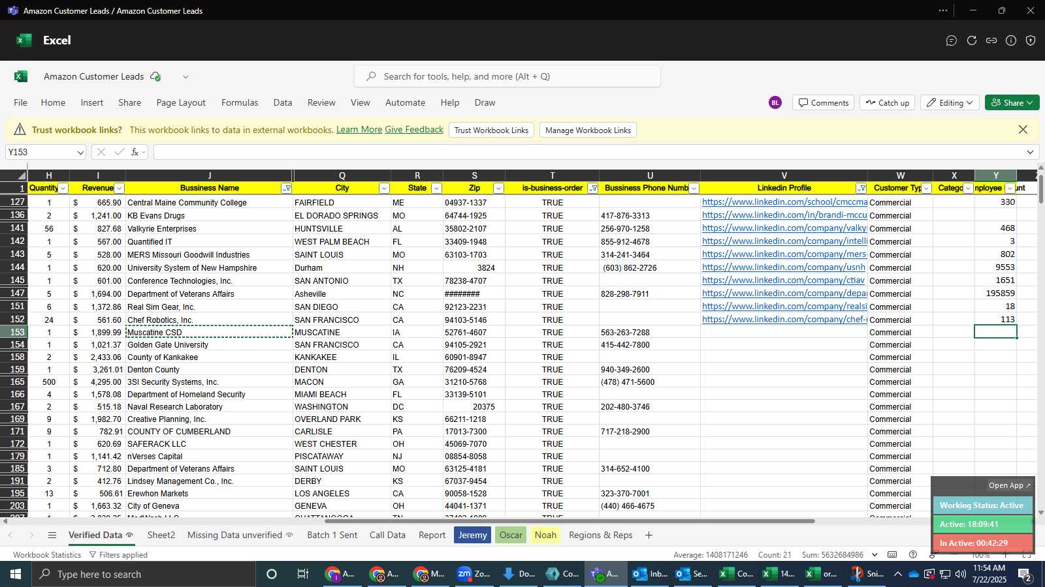Click the select-all corner triangle of grid
1045x587 pixels.
click(22, 175)
